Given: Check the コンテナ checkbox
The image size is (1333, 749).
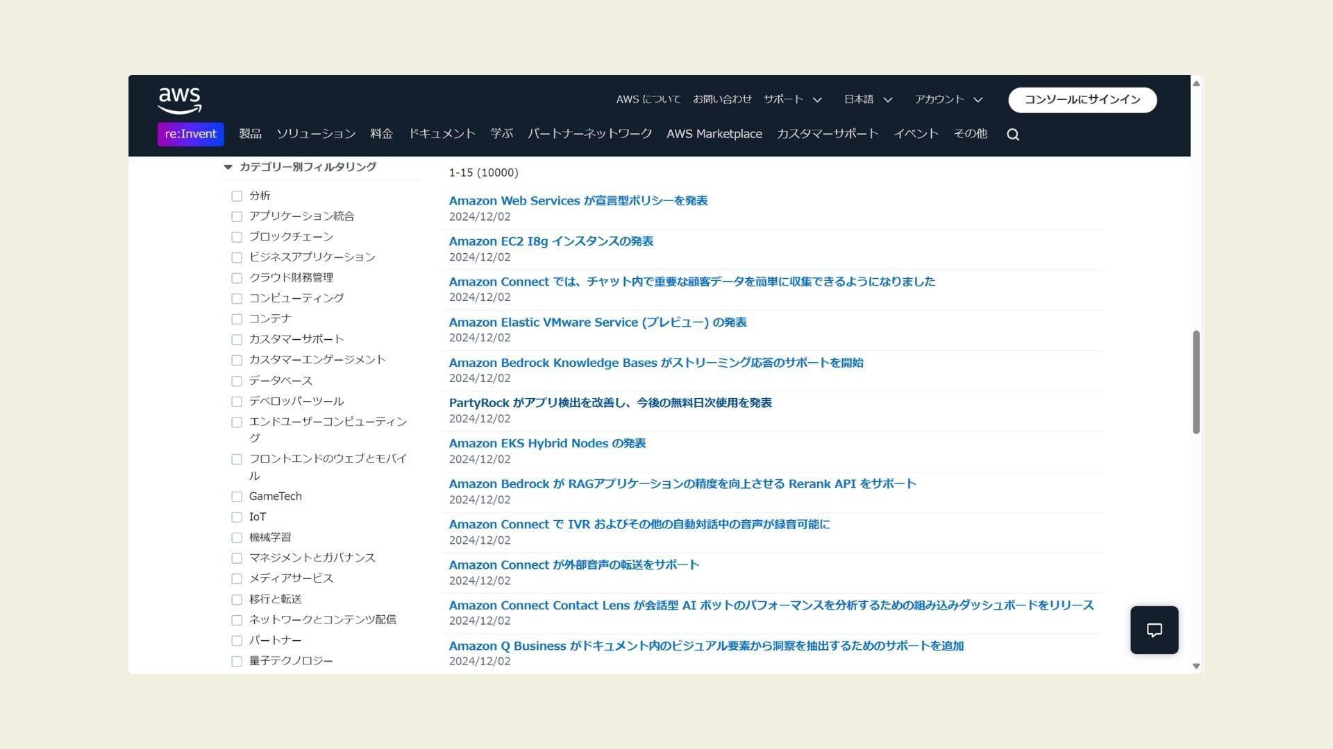Looking at the screenshot, I should [x=237, y=319].
